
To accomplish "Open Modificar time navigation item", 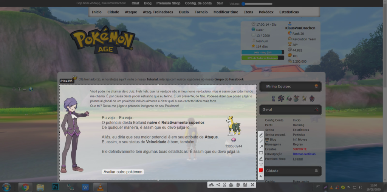I will [226, 12].
